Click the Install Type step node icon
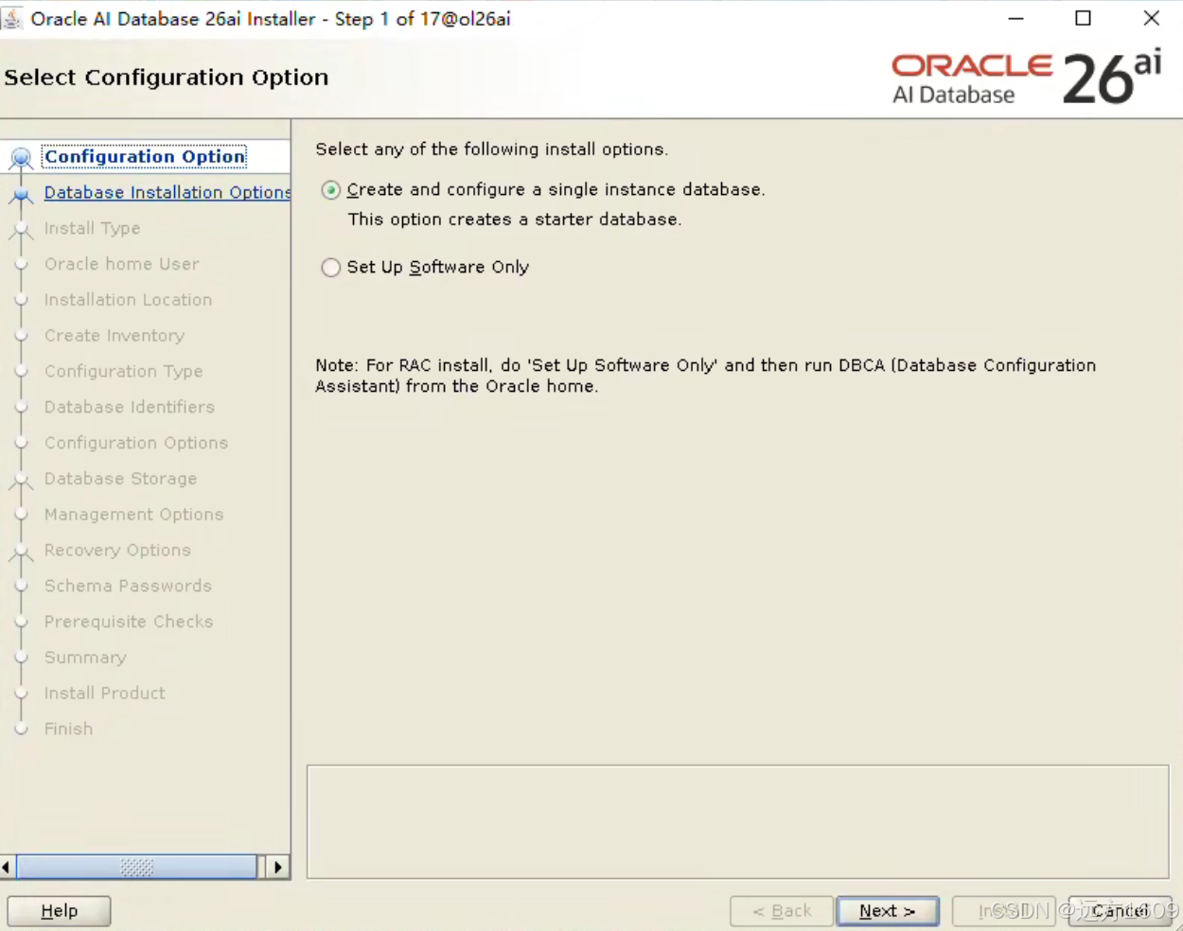This screenshot has height=931, width=1183. (x=21, y=229)
